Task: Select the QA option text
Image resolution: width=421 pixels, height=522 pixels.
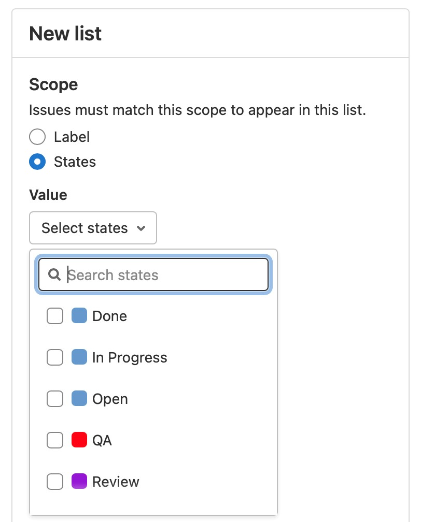Action: 102,440
